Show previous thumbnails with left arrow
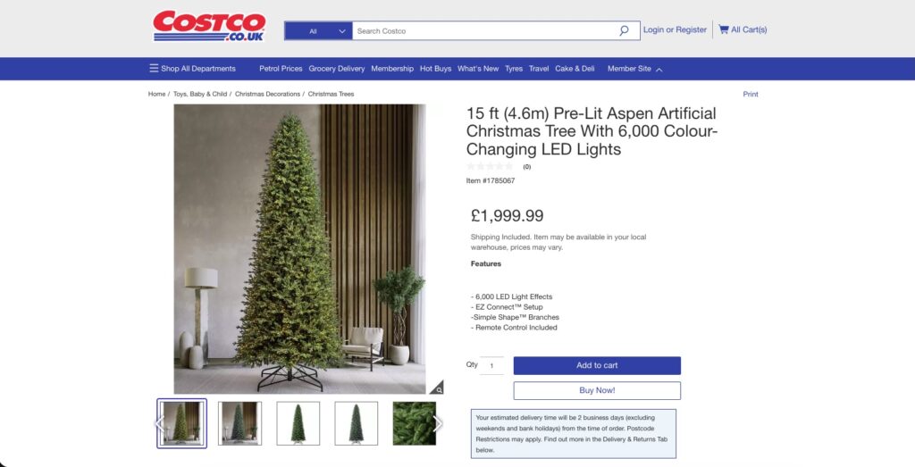This screenshot has height=467, width=915. click(x=159, y=423)
